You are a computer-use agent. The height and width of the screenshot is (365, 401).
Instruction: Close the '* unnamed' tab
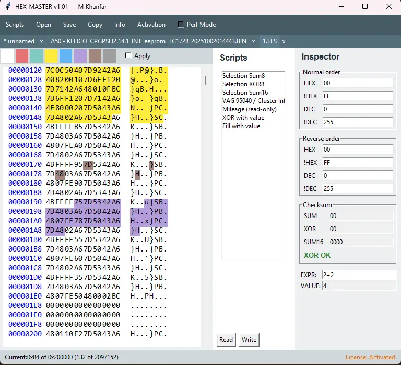[41, 41]
